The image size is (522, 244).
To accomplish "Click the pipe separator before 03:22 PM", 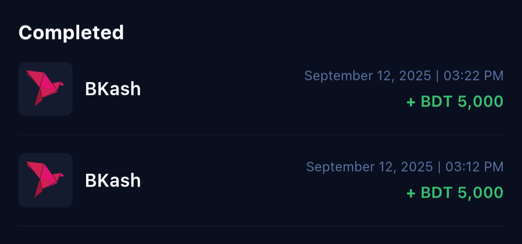I will pyautogui.click(x=438, y=76).
